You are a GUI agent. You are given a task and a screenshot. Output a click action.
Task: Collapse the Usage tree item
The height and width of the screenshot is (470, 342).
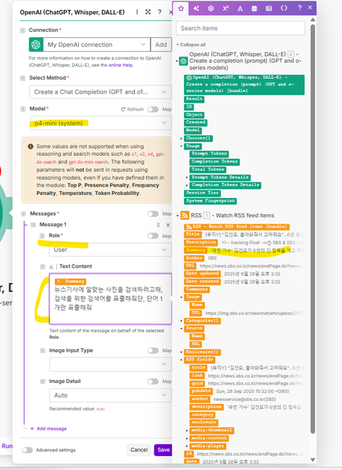[181, 146]
